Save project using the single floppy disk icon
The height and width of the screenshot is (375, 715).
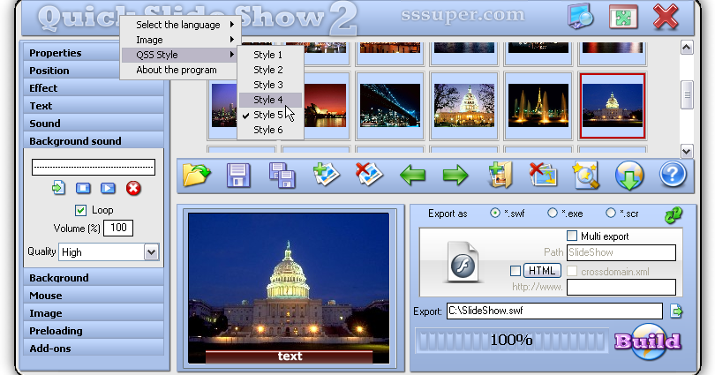[x=238, y=176]
